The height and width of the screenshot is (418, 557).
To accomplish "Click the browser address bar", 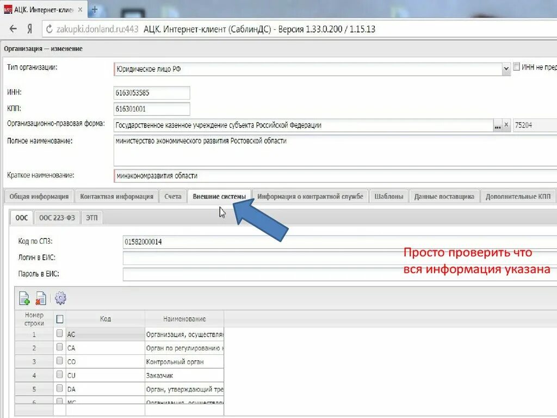I will tap(300, 29).
